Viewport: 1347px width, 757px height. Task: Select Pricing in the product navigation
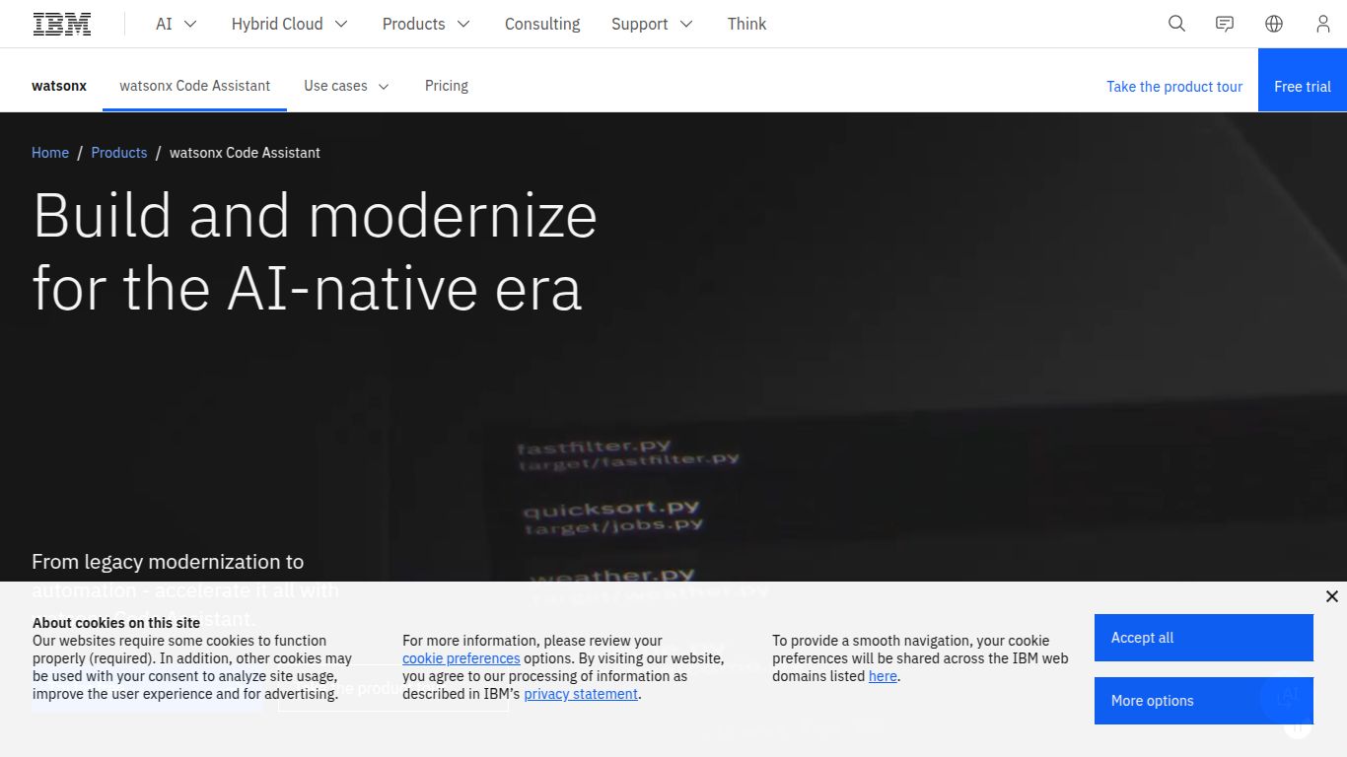[x=446, y=86]
